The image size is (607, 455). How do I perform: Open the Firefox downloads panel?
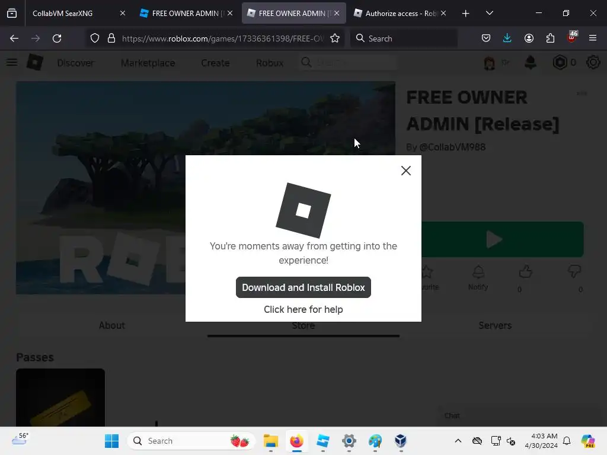point(507,39)
